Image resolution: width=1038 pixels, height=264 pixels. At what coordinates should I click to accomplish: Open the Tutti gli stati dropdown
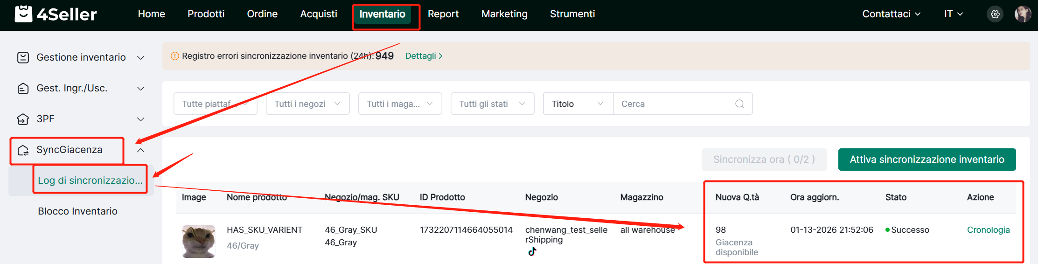(492, 104)
